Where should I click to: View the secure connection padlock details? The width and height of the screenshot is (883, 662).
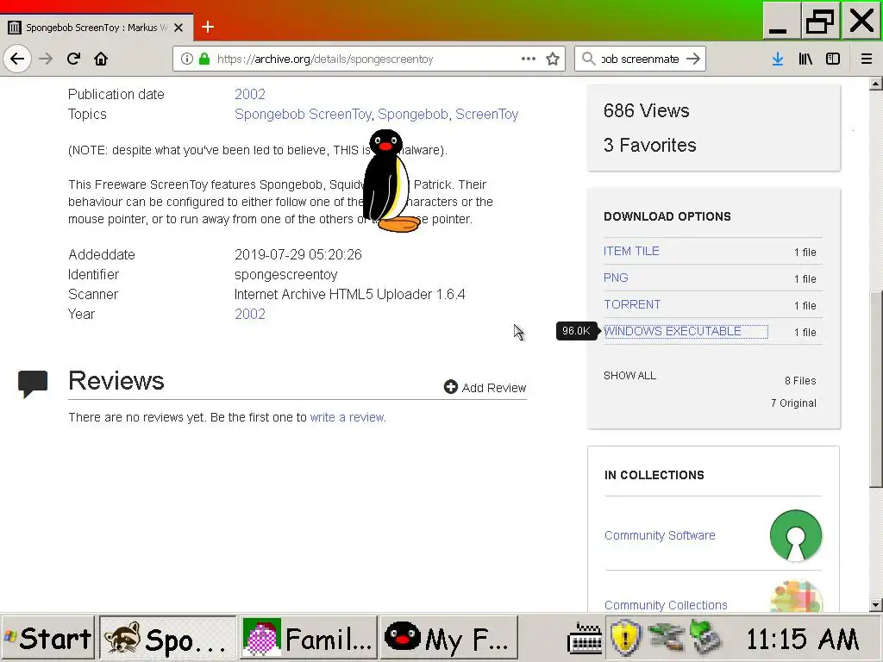(204, 59)
